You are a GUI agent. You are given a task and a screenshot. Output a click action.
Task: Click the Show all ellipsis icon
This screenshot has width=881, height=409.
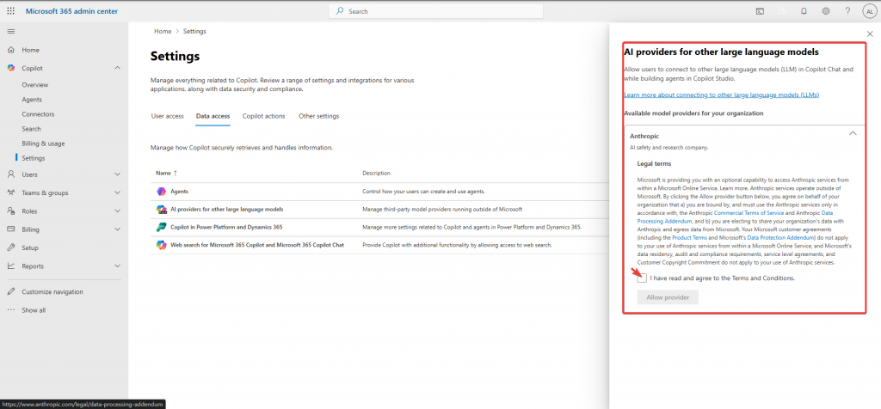pos(10,309)
